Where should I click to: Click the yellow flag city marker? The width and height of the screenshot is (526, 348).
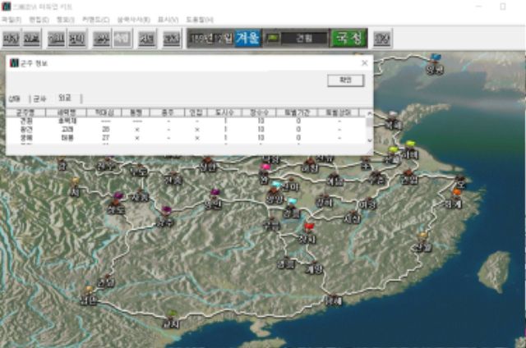(410, 144)
